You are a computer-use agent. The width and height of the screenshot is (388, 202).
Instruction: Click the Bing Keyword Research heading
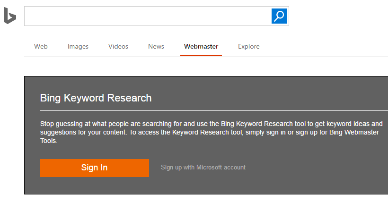coord(96,98)
